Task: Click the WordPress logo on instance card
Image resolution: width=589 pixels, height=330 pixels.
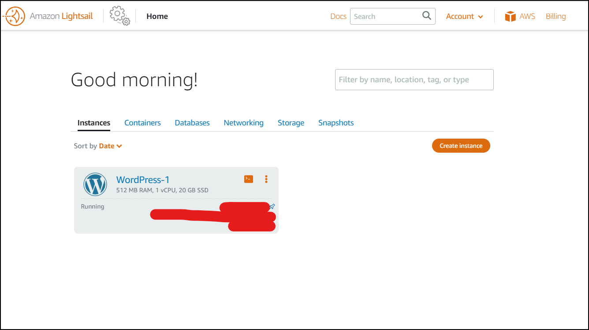Action: click(95, 184)
